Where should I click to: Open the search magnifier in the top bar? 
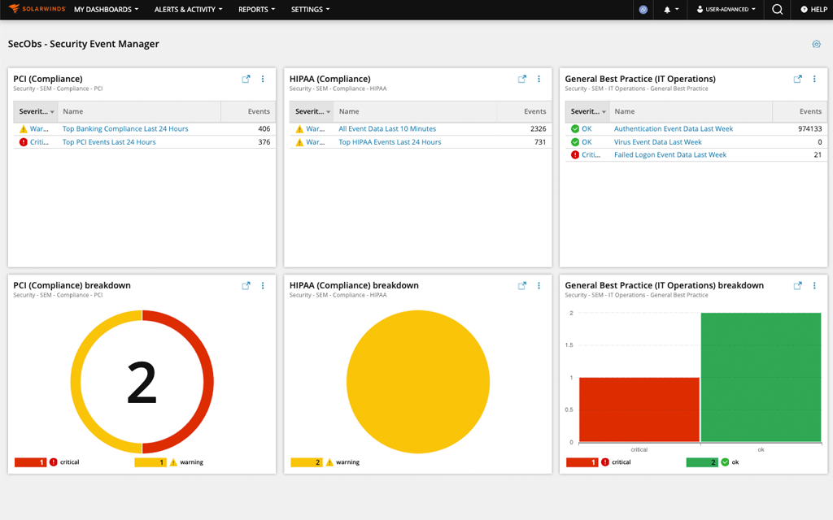[x=777, y=10]
